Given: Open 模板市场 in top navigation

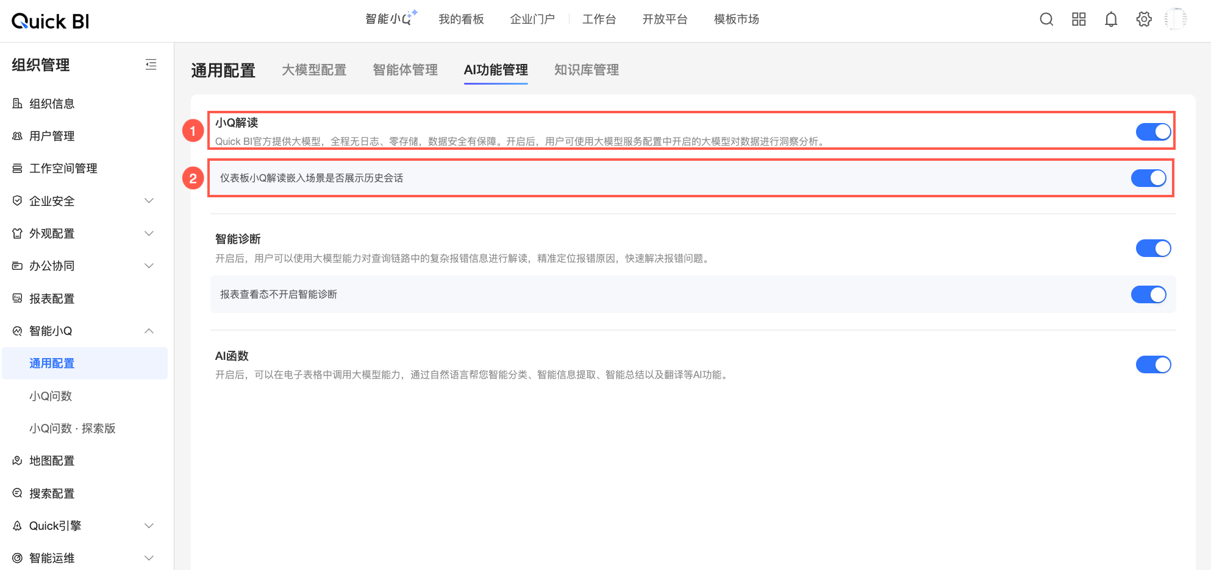Looking at the screenshot, I should pyautogui.click(x=737, y=19).
